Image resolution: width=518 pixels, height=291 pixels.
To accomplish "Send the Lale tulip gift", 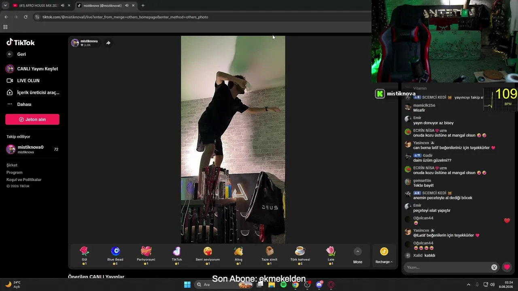I will pyautogui.click(x=331, y=256).
